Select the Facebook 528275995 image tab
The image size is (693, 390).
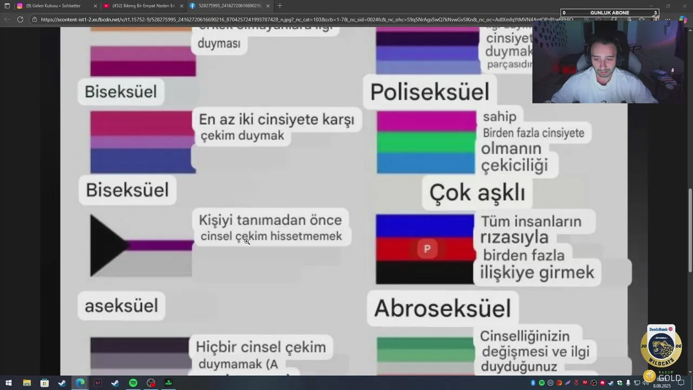pos(230,5)
